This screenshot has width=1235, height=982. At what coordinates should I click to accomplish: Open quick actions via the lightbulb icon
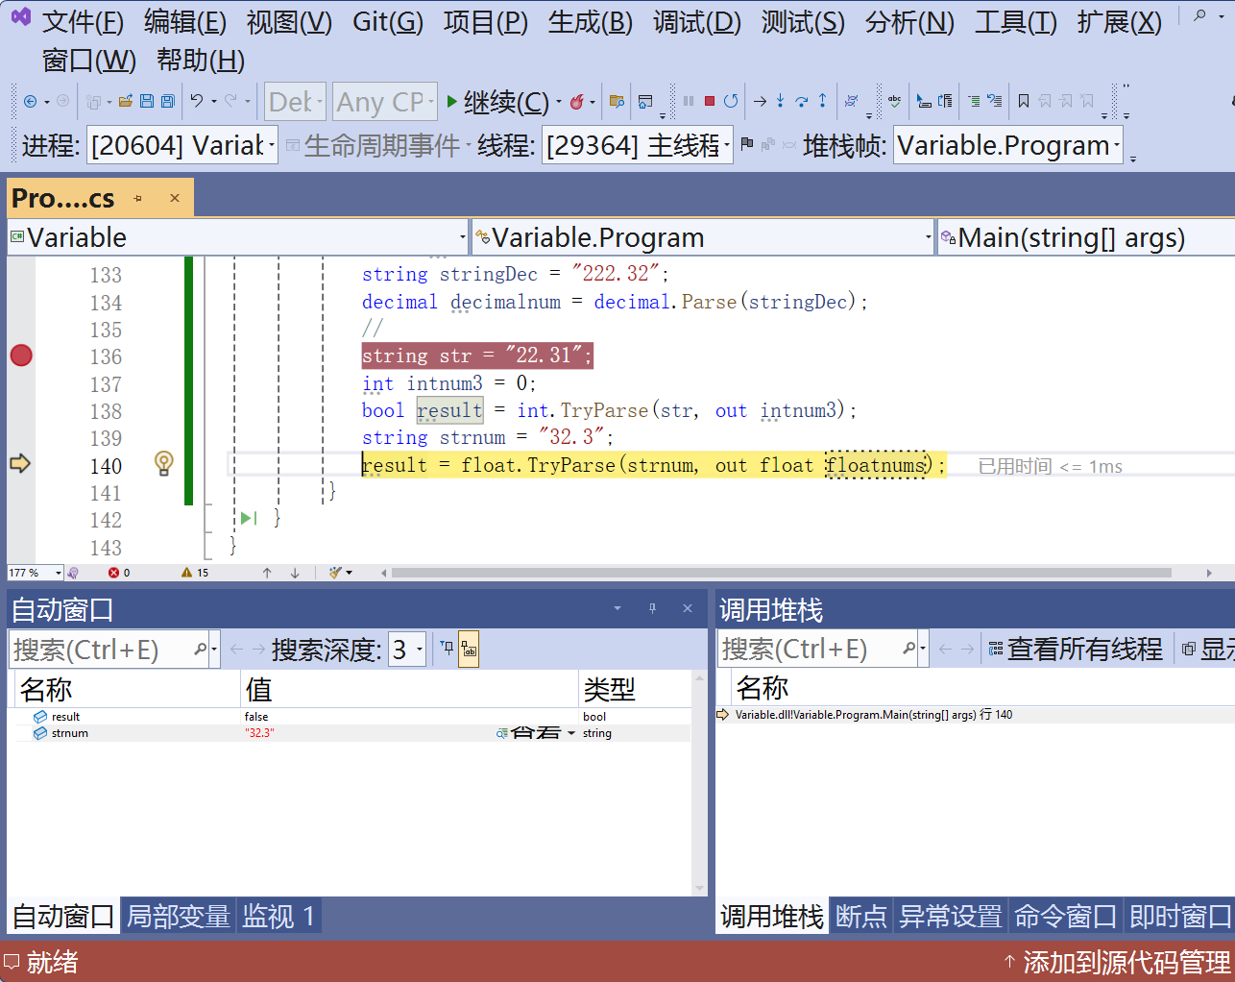pyautogui.click(x=163, y=463)
